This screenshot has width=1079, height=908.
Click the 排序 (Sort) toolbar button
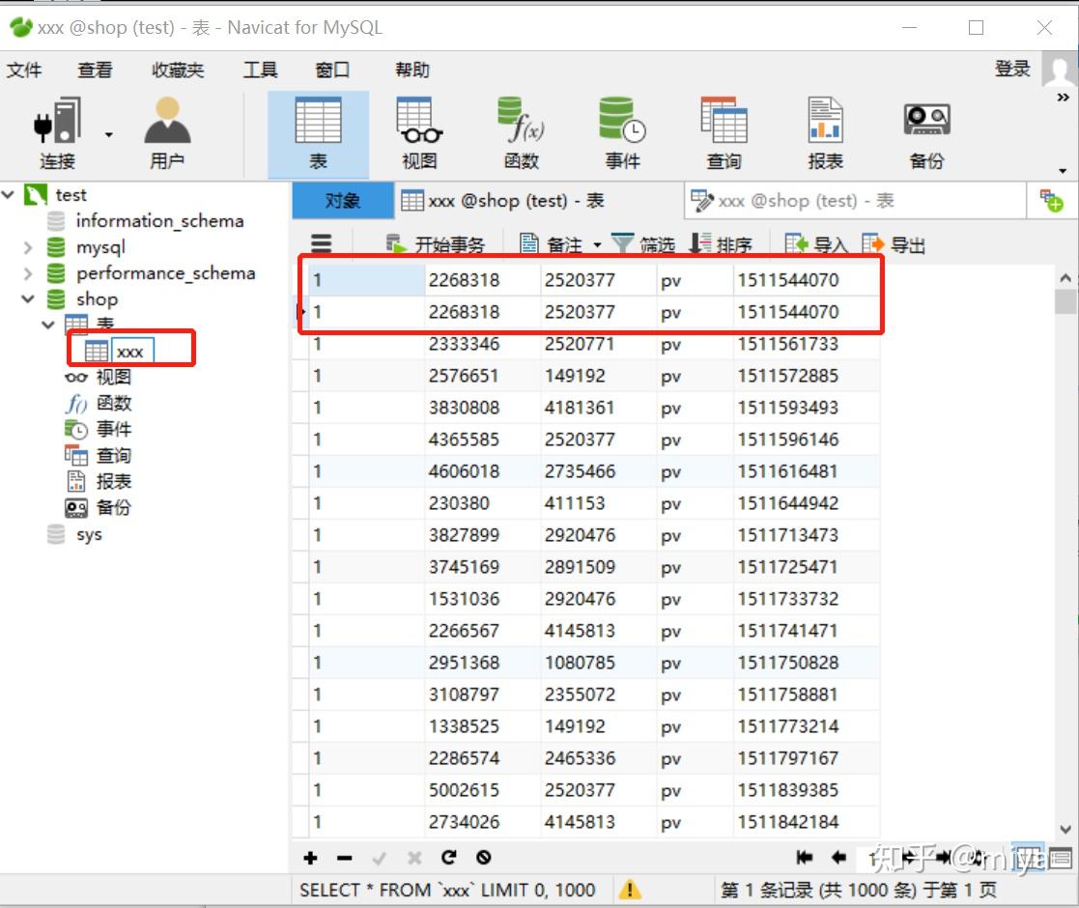tap(721, 244)
